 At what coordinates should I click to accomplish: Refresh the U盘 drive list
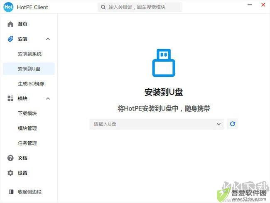(233, 124)
